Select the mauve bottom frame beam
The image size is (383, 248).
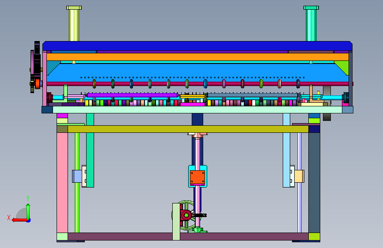(x=188, y=236)
